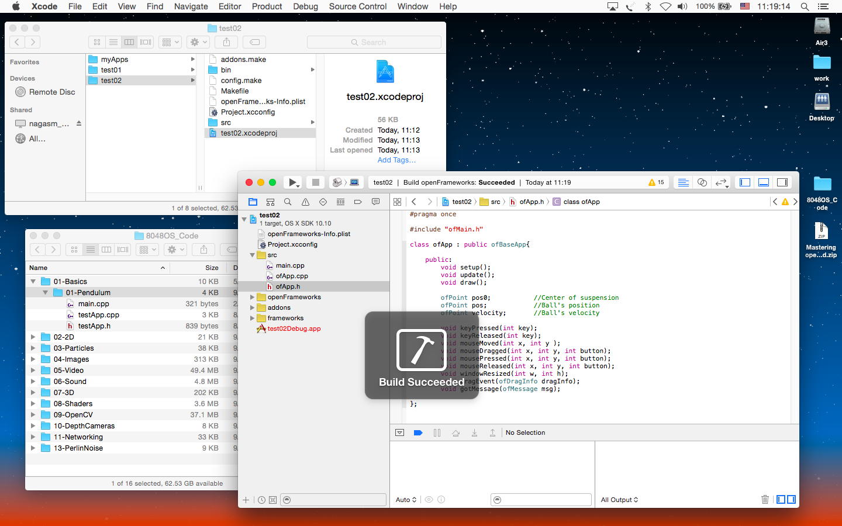Run the project with the Play button
Screen dimensions: 842x526
pyautogui.click(x=292, y=182)
